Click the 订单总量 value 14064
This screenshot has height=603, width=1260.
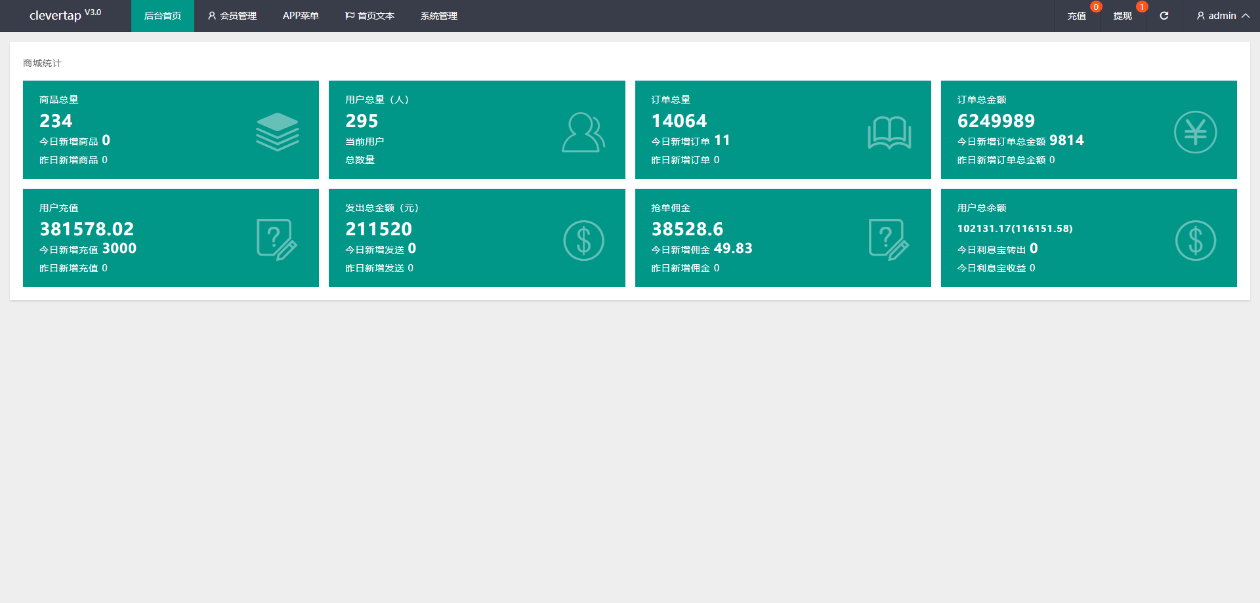click(679, 121)
